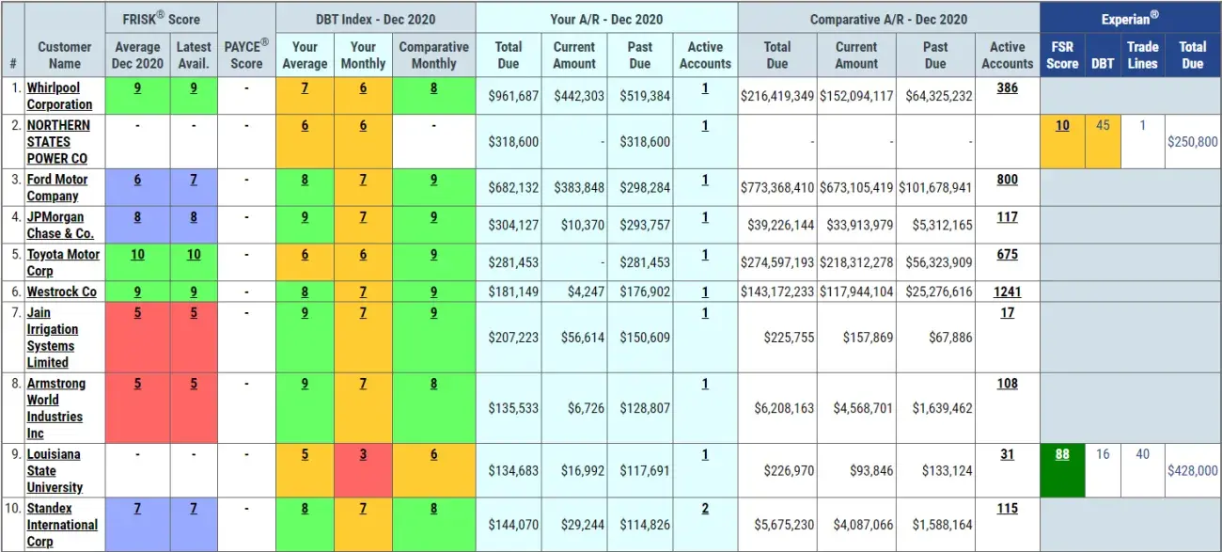The image size is (1222, 552).
Task: Open NORTHERN STATES POWER CO customer link
Action: pyautogui.click(x=58, y=142)
